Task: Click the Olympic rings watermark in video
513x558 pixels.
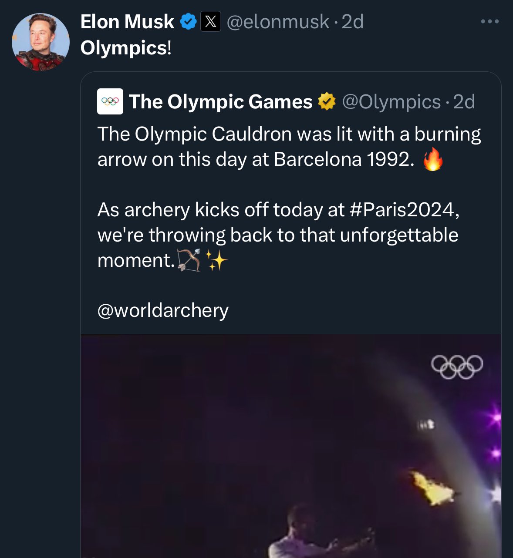Action: coord(457,367)
